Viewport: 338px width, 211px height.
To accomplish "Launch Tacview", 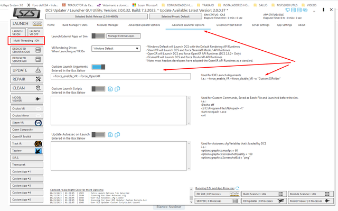I will (x=27, y=151).
